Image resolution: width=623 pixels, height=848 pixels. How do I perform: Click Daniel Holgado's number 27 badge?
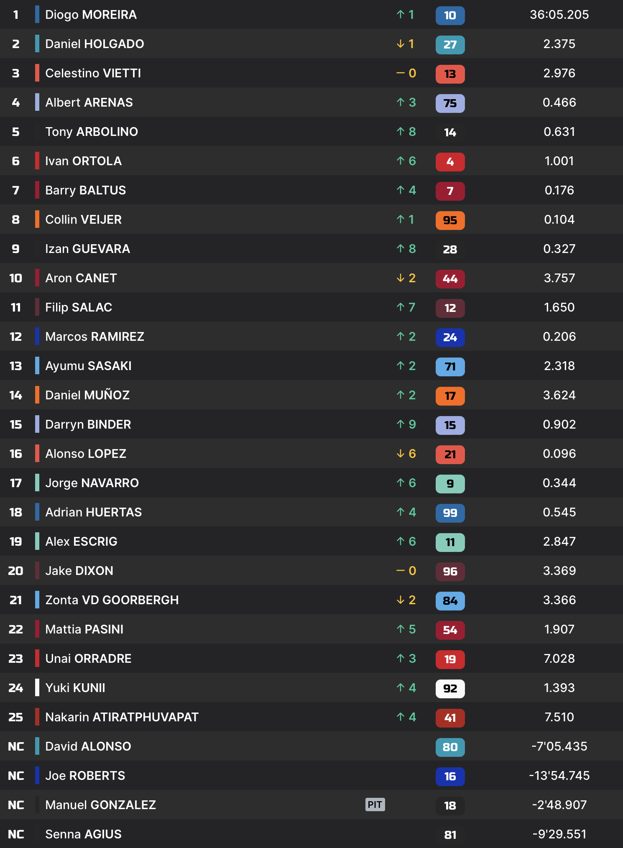(450, 45)
